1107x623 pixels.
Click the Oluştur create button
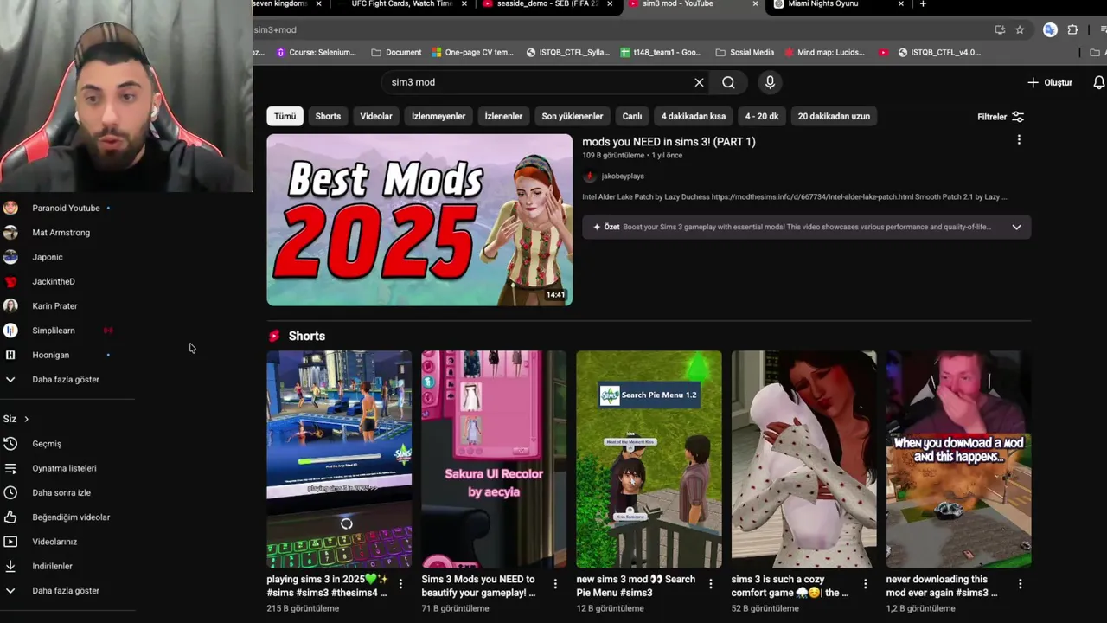pos(1049,82)
